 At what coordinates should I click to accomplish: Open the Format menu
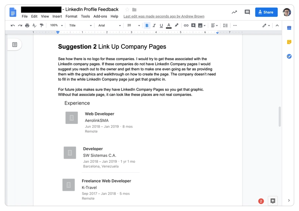(71, 16)
